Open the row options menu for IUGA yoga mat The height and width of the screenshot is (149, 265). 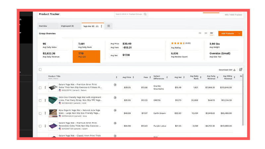click(45, 100)
